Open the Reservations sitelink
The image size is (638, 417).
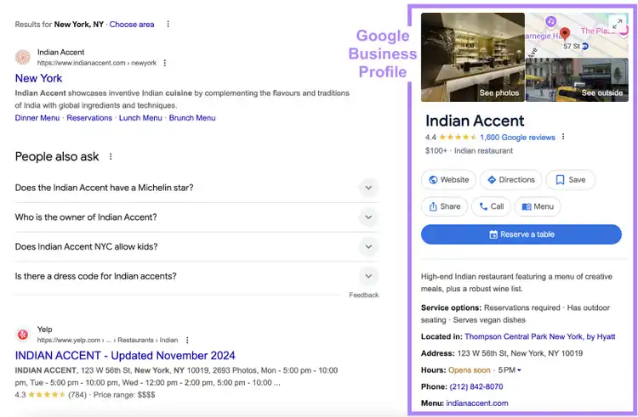[x=89, y=118]
